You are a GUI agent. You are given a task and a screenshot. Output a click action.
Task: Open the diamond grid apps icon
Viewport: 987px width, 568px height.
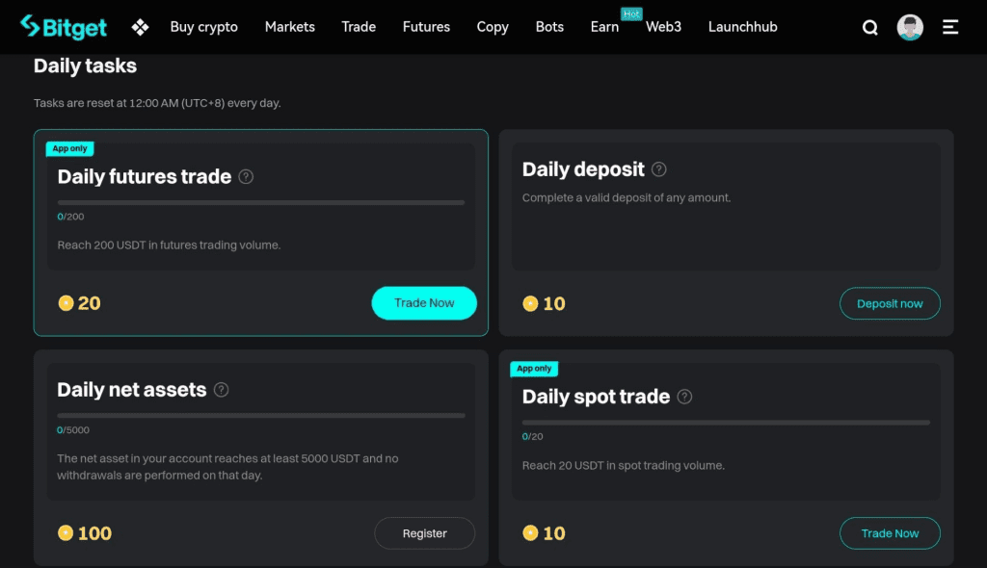(x=141, y=27)
